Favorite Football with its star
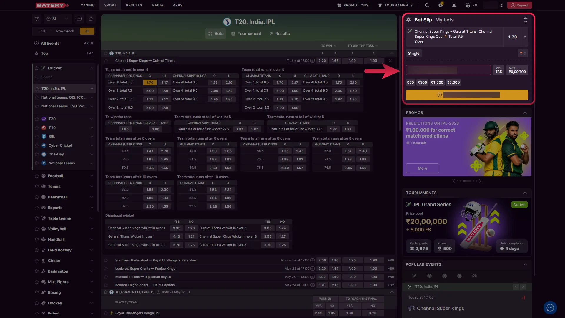This screenshot has width=565, height=318. [x=37, y=176]
